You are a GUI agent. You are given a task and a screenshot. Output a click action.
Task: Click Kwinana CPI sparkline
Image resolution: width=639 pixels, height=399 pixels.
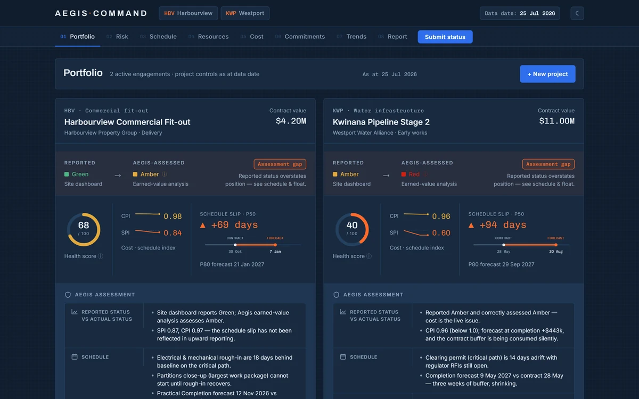(416, 214)
